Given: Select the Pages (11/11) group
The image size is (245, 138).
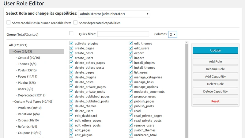Looking at the screenshot, I should pyautogui.click(x=27, y=76).
